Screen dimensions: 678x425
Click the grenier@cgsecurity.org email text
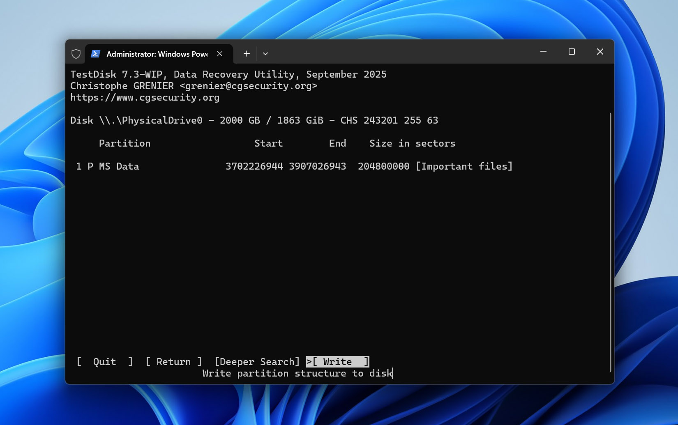pos(249,86)
